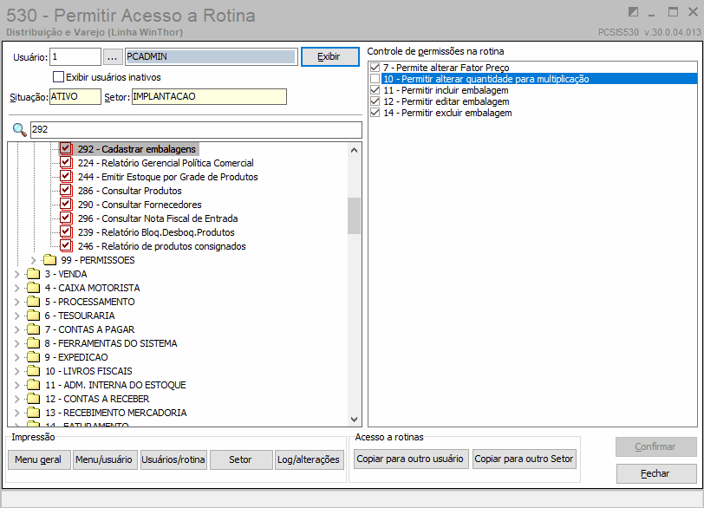This screenshot has height=508, width=704.
Task: Expand the 3 - VENDA node
Action: tap(17, 274)
